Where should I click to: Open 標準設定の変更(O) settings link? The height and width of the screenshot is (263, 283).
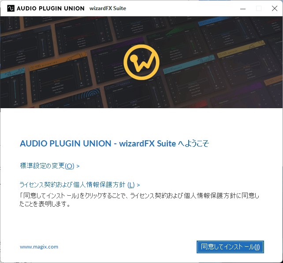(x=47, y=166)
